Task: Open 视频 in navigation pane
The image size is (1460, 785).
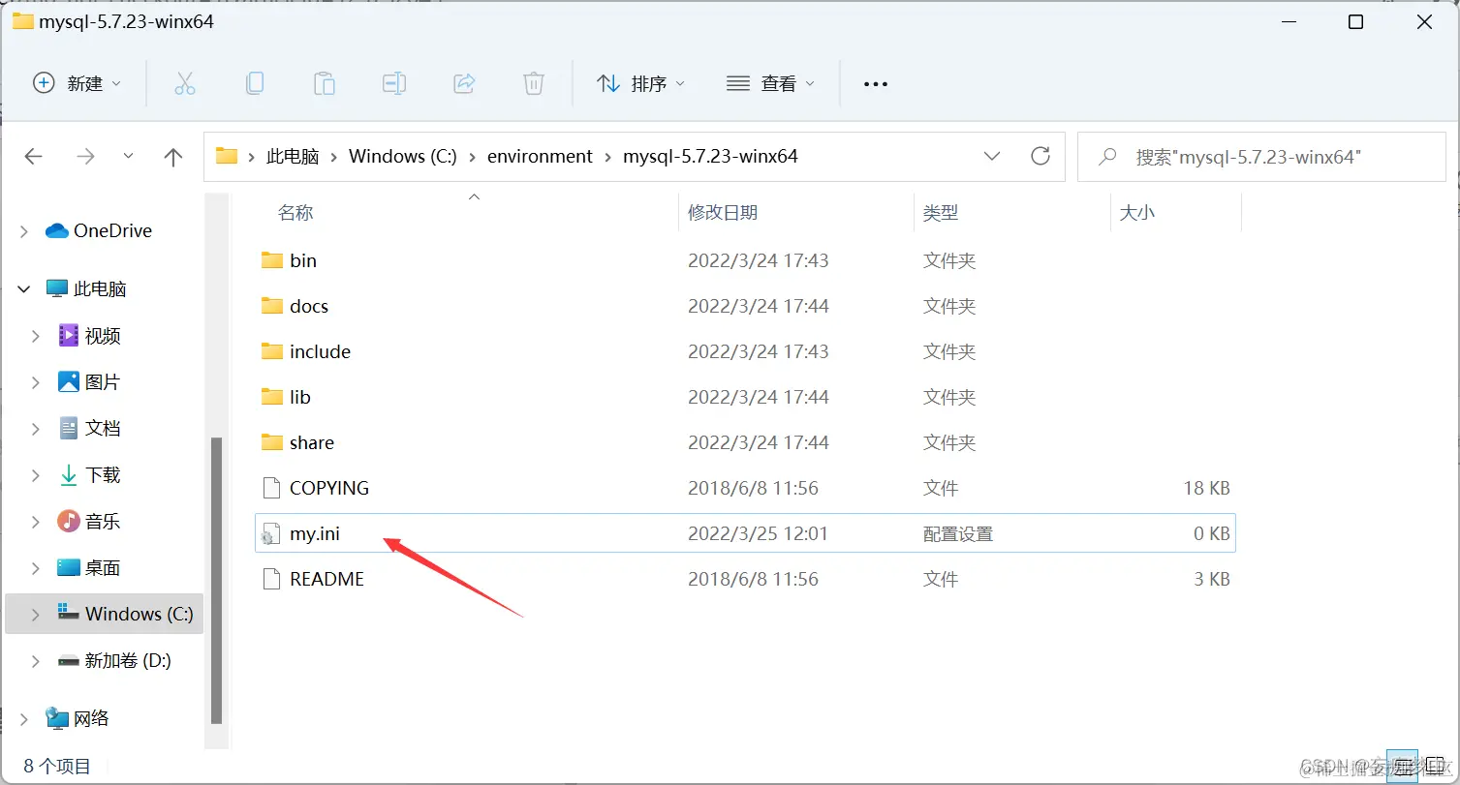Action: 89,336
